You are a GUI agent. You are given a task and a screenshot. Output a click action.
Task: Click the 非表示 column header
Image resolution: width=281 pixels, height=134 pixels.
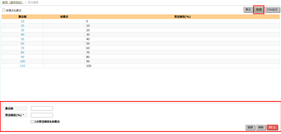[x=64, y=17]
